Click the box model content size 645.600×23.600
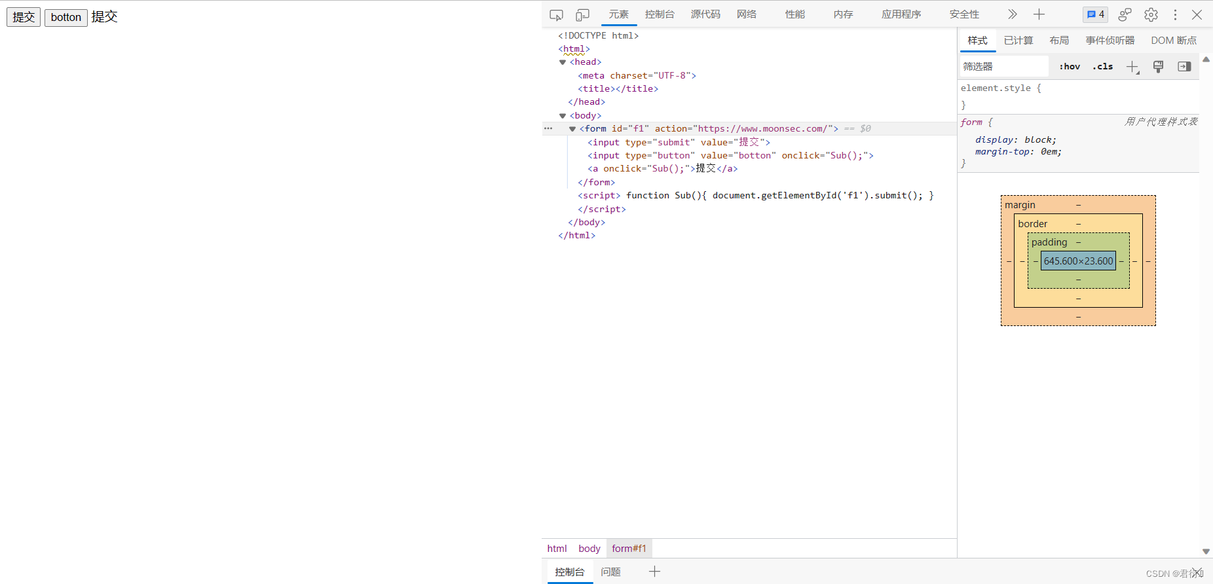This screenshot has height=584, width=1213. [1078, 261]
